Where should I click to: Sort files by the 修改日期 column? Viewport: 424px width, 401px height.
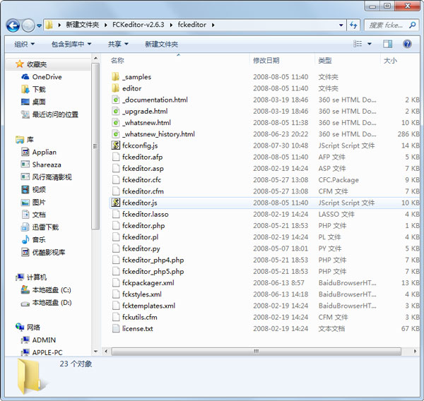[266, 61]
